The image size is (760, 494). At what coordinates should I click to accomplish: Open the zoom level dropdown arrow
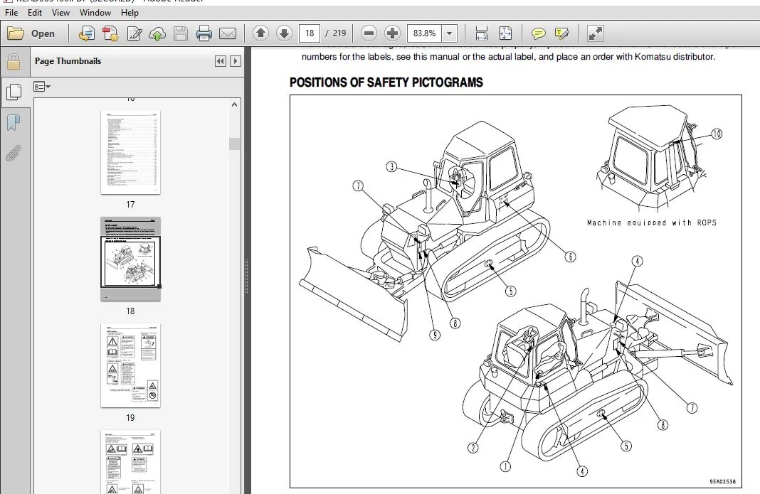click(449, 33)
